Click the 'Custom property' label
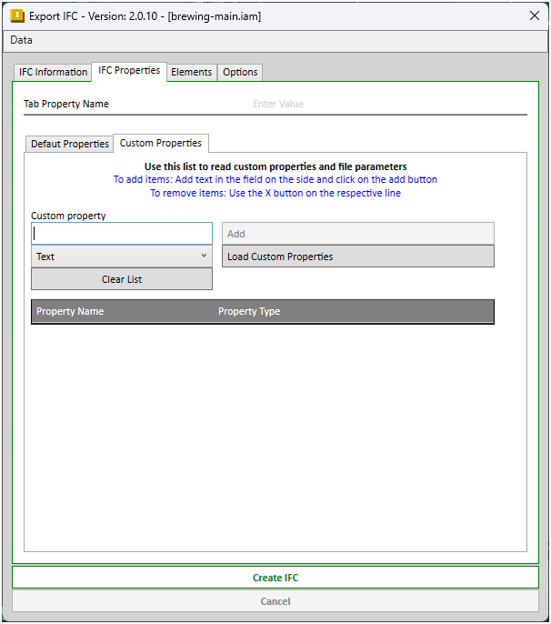The width and height of the screenshot is (551, 624). [x=68, y=216]
